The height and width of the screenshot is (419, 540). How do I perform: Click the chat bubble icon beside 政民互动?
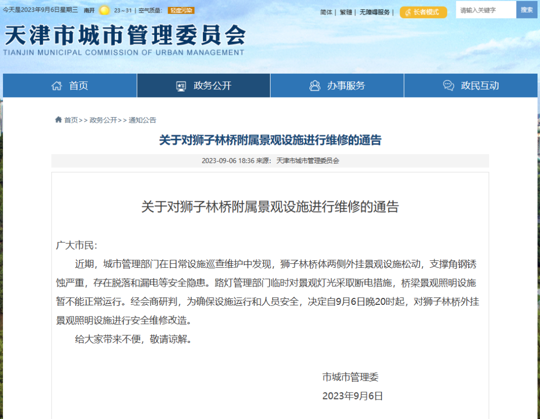click(x=448, y=86)
